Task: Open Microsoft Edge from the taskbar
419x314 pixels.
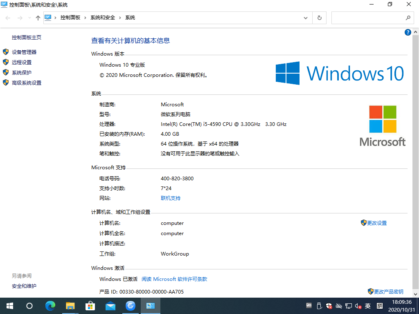Action: (x=50, y=305)
